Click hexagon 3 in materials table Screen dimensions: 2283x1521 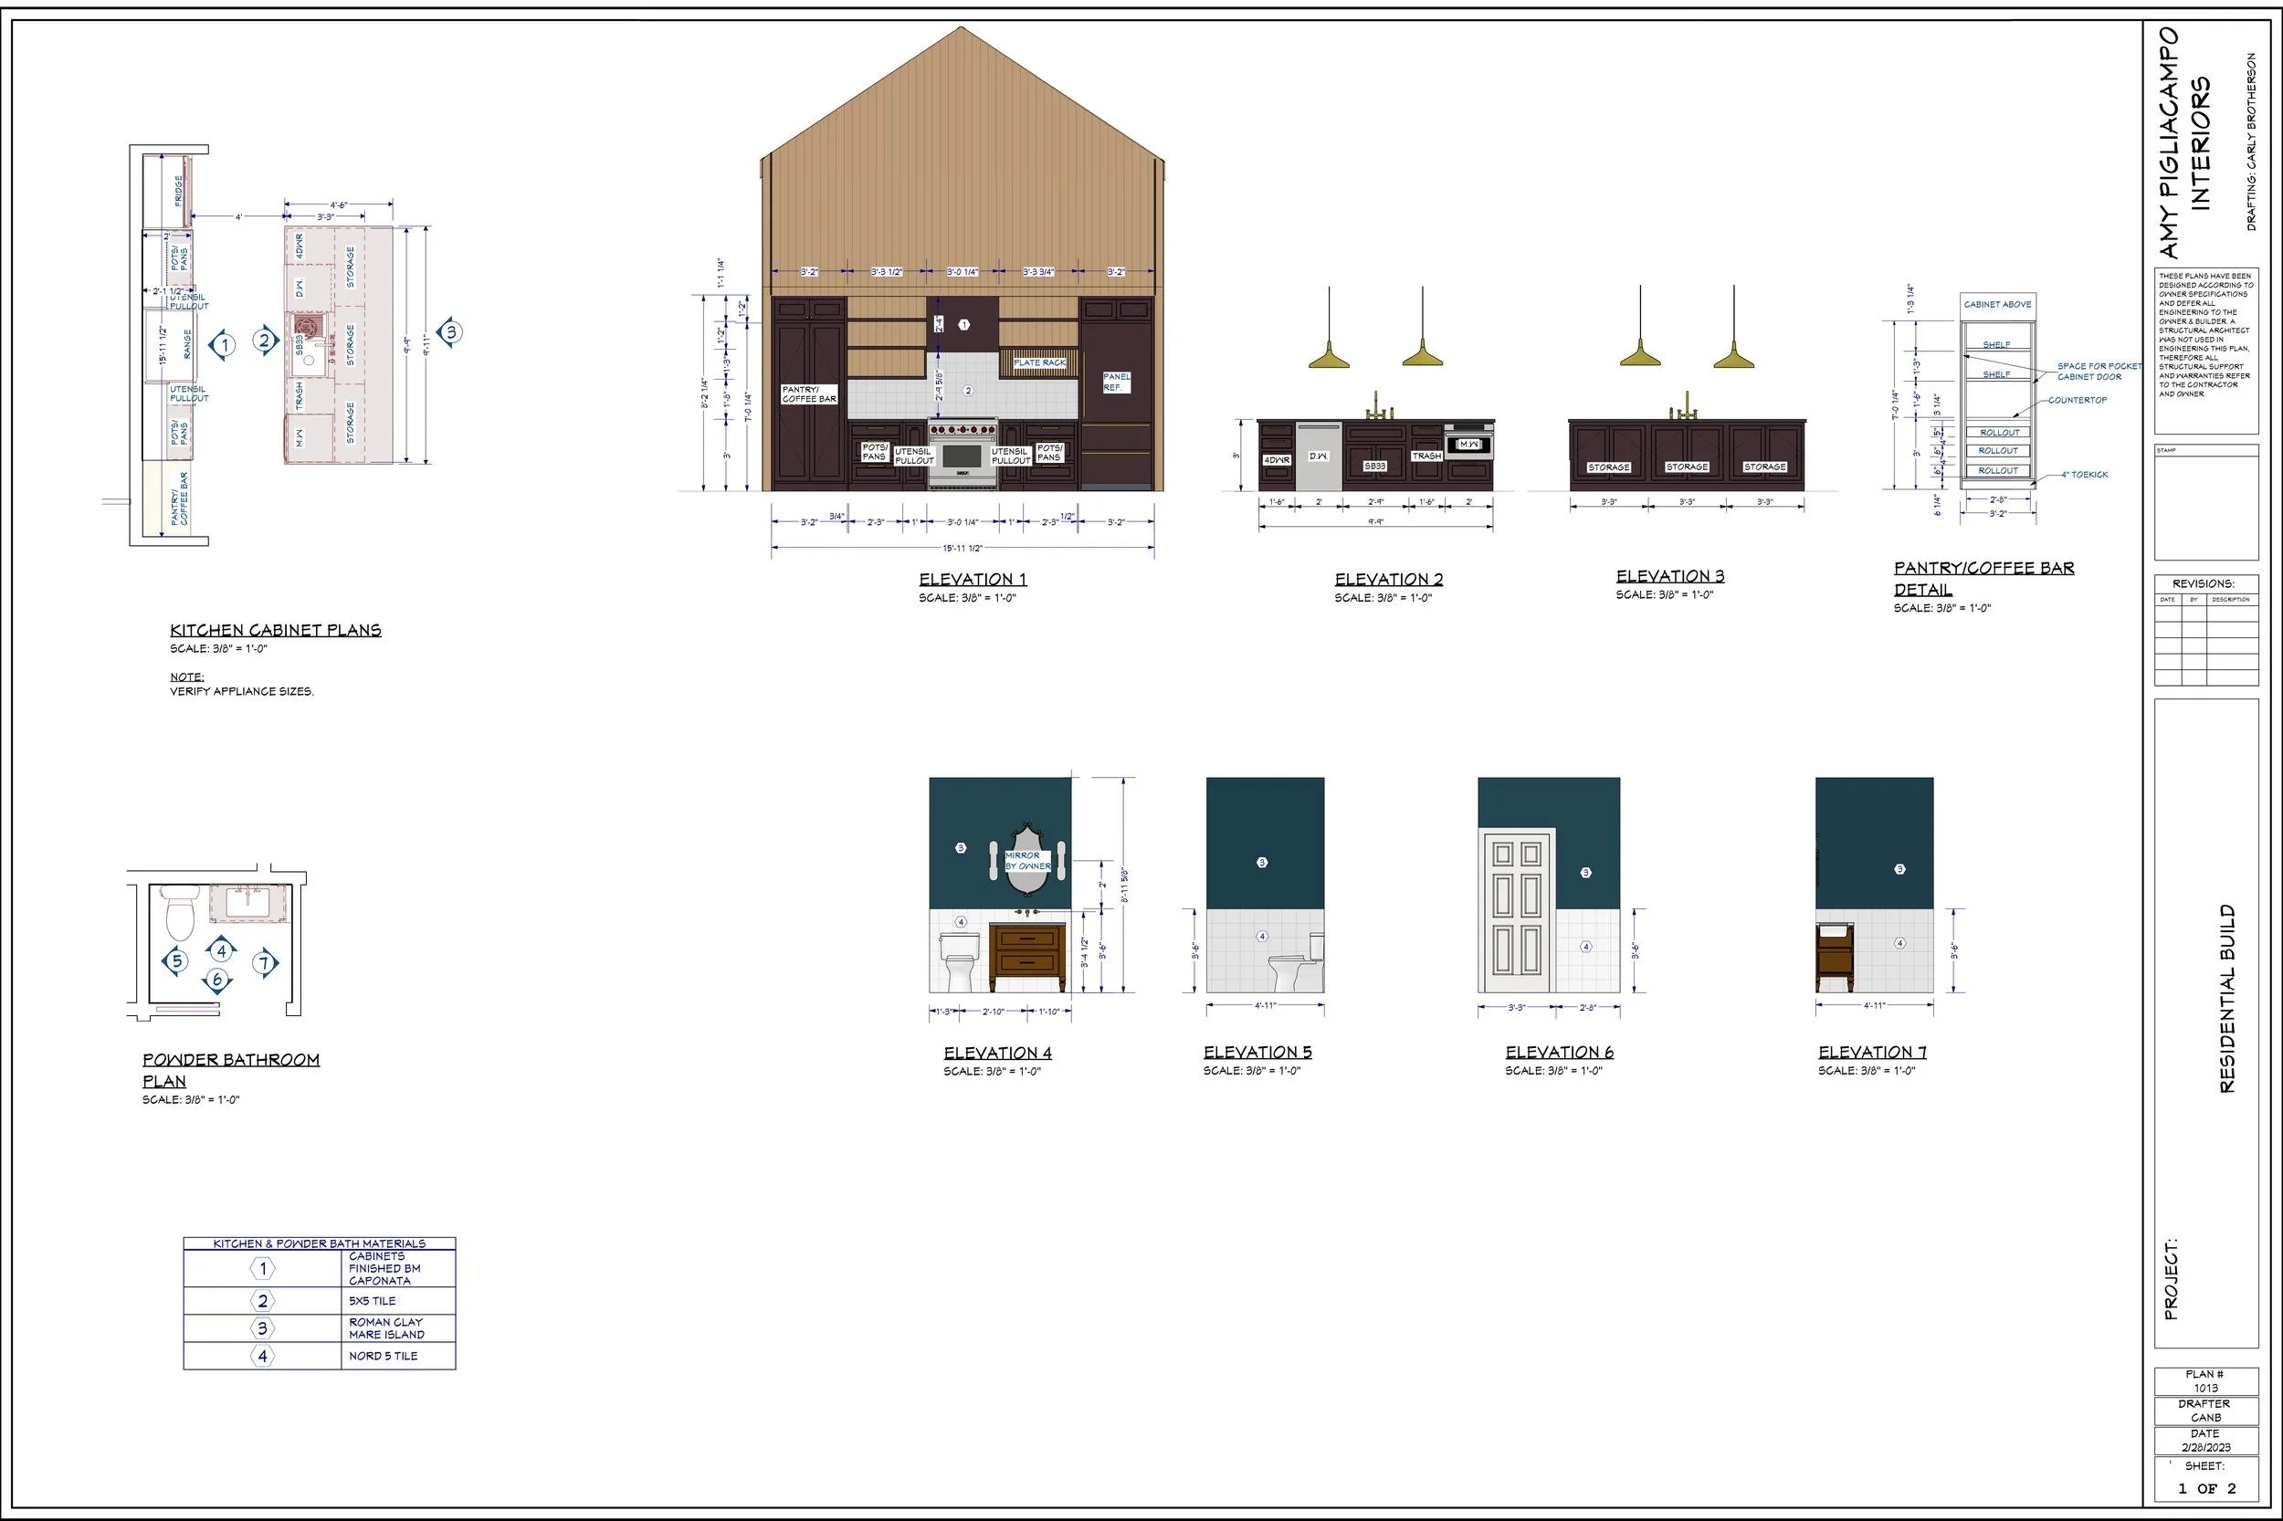click(x=262, y=1329)
